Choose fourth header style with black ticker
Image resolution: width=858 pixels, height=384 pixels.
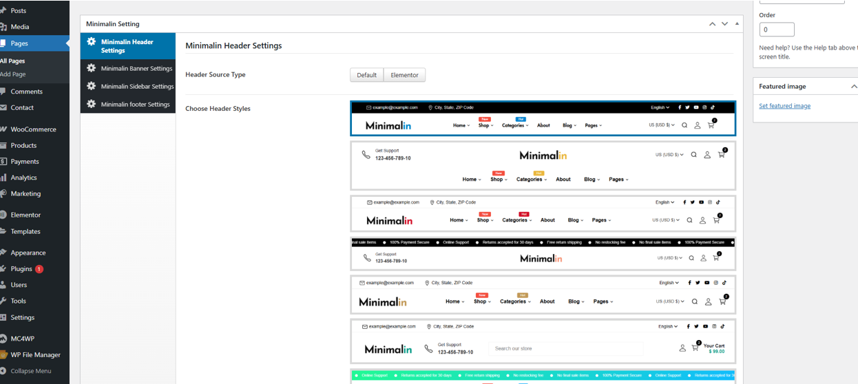[543, 254]
